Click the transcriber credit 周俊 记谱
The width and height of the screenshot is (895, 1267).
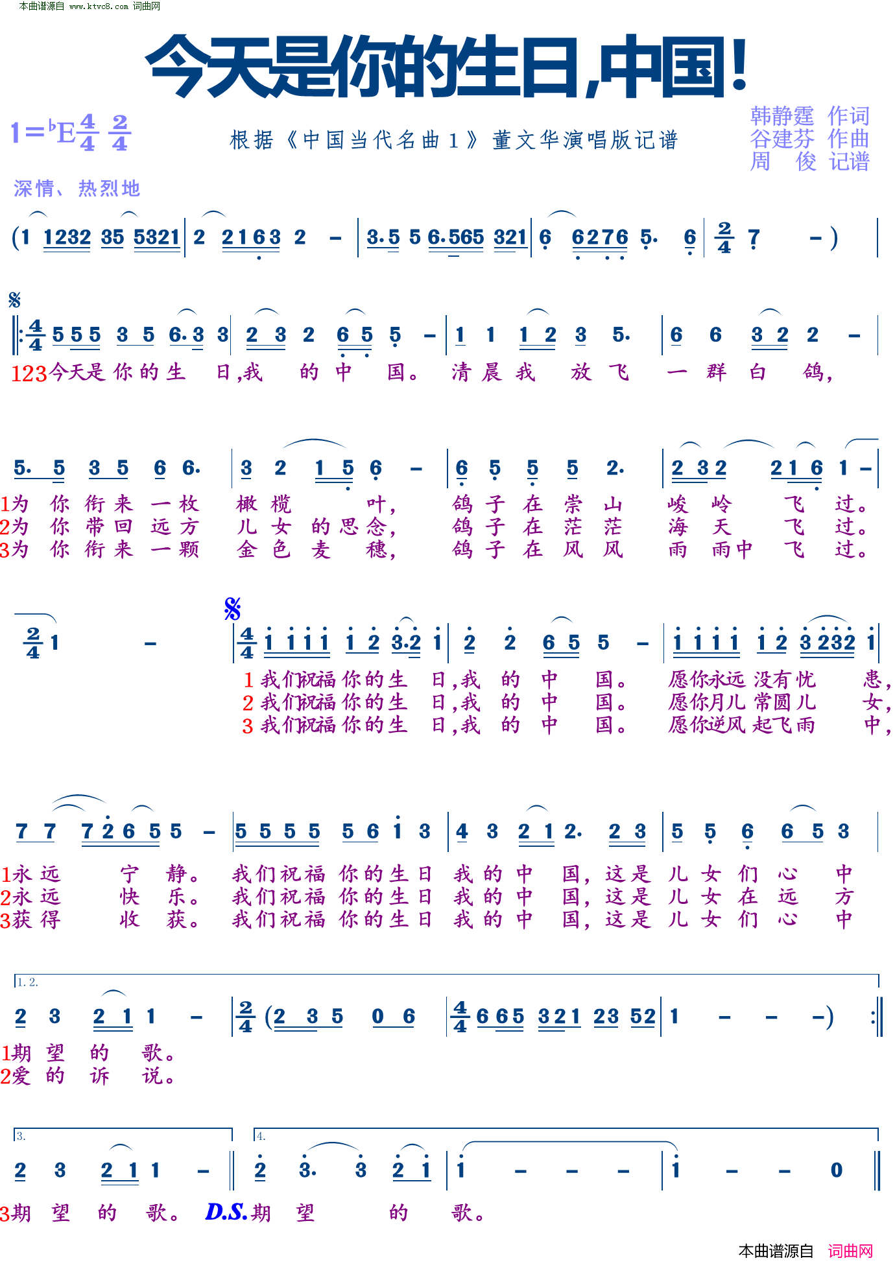pos(809,161)
